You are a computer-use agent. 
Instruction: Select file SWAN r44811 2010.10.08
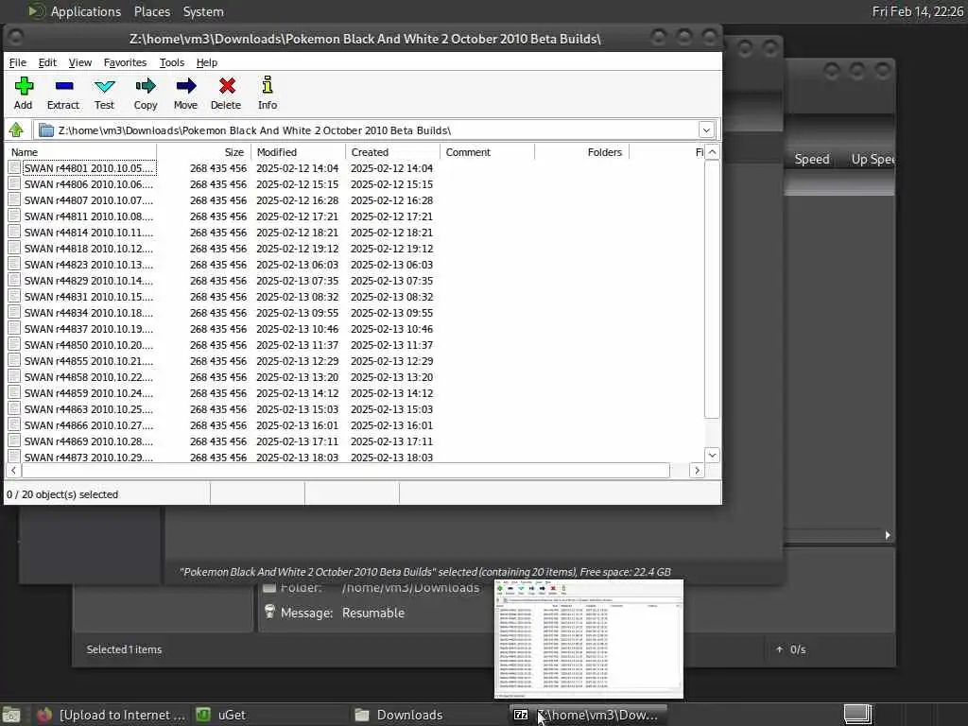pos(88,216)
